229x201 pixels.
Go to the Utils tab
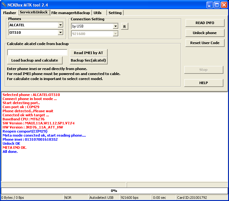pos(98,13)
